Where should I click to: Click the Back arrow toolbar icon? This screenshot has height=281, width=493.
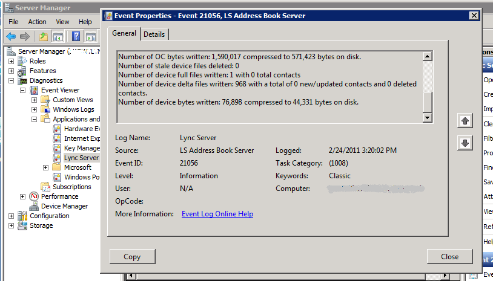pyautogui.click(x=11, y=37)
